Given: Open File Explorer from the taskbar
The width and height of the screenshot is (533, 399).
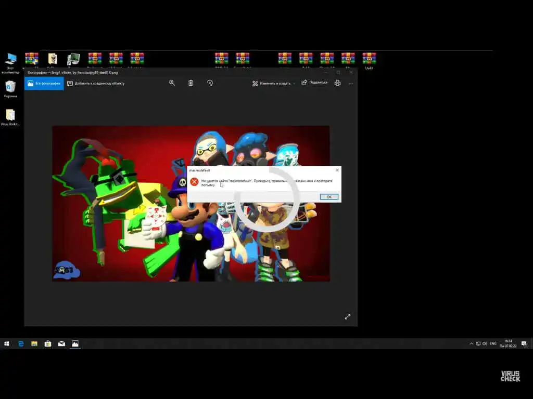Looking at the screenshot, I should 34,344.
